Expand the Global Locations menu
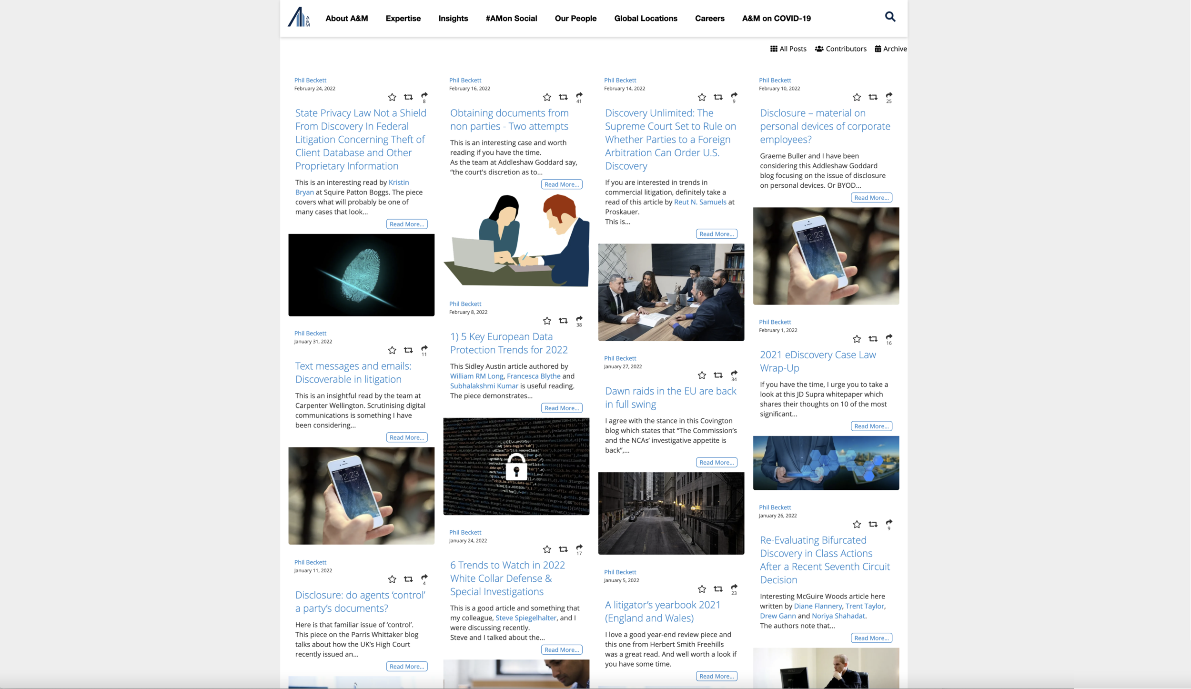The image size is (1191, 689). (646, 19)
